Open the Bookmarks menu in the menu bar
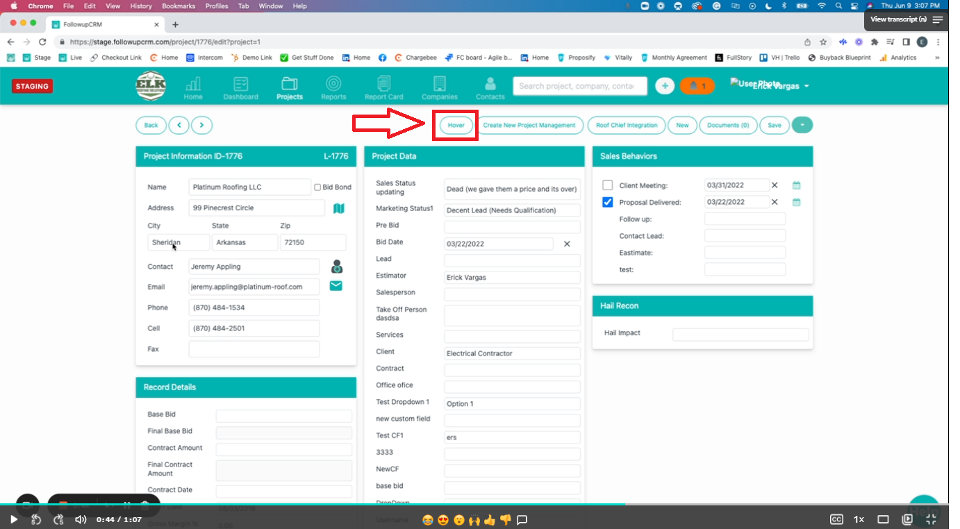 pyautogui.click(x=178, y=6)
